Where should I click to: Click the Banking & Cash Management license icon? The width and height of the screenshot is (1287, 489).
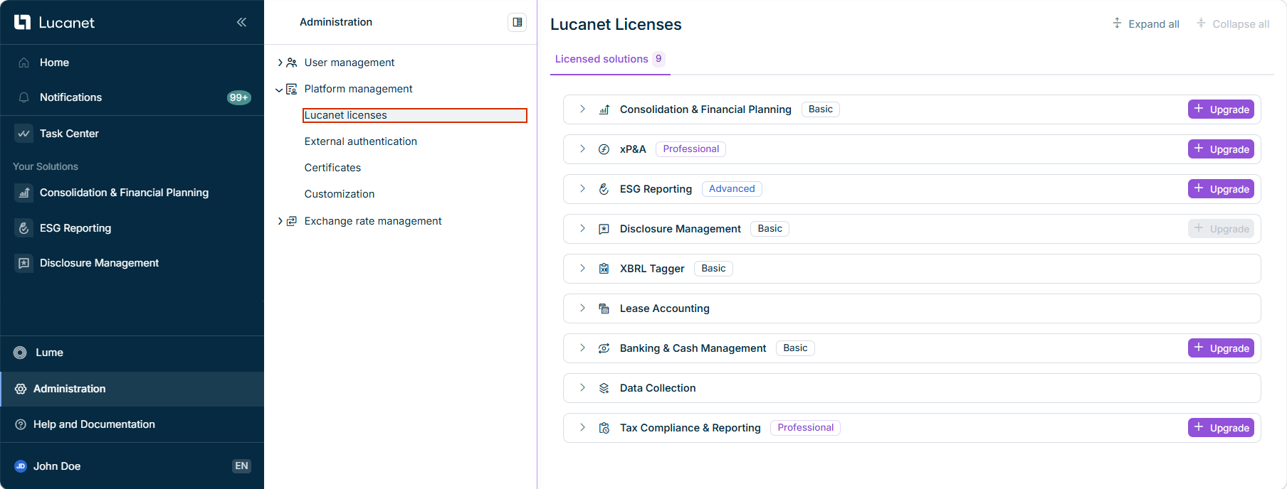tap(604, 348)
